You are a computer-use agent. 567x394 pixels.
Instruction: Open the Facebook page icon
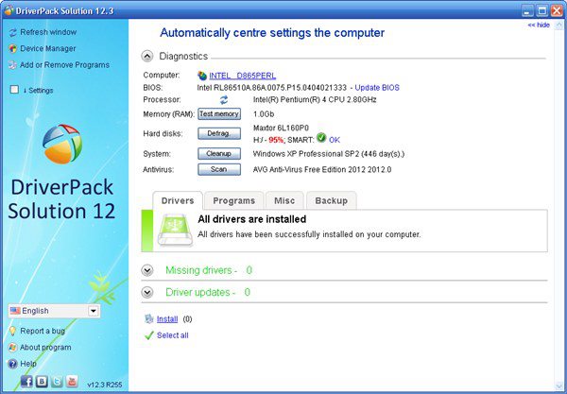26,381
